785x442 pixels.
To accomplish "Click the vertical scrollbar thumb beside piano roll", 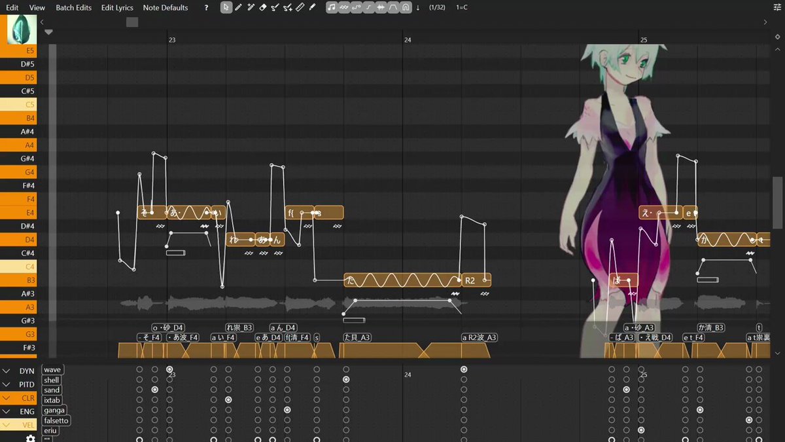I will 777,202.
